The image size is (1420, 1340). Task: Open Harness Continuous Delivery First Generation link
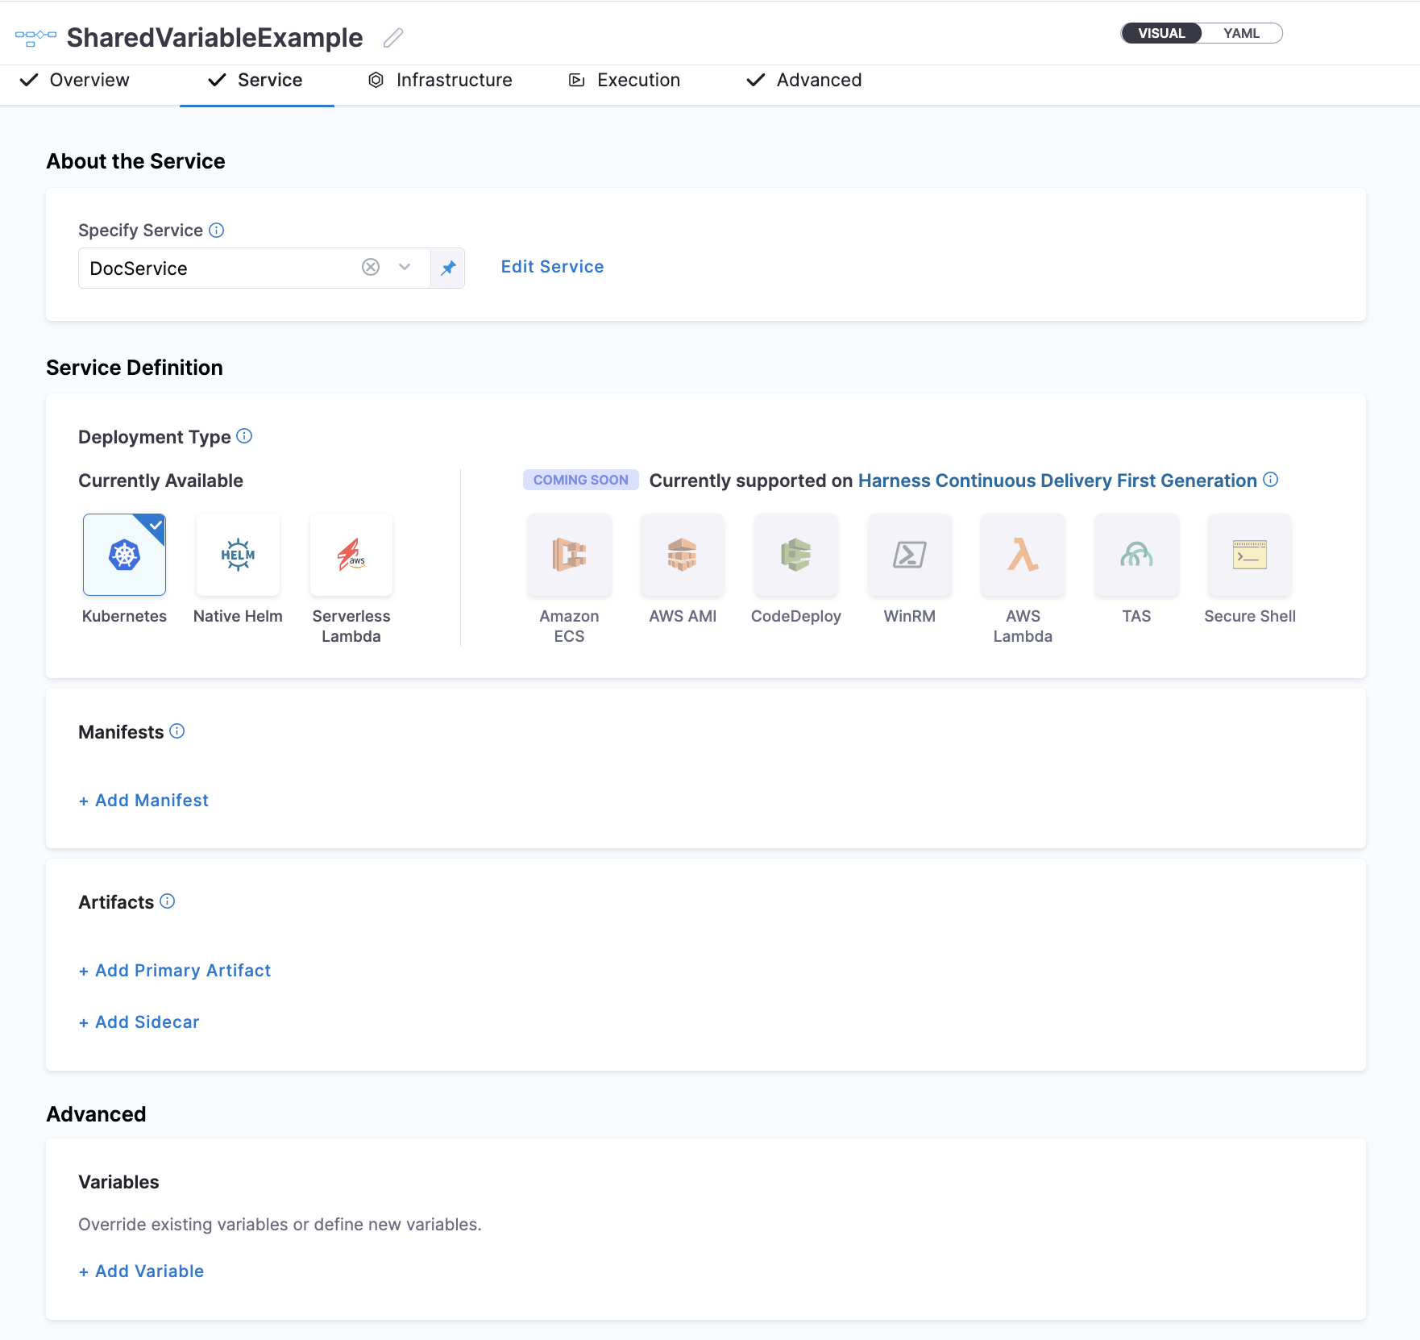click(x=1057, y=481)
